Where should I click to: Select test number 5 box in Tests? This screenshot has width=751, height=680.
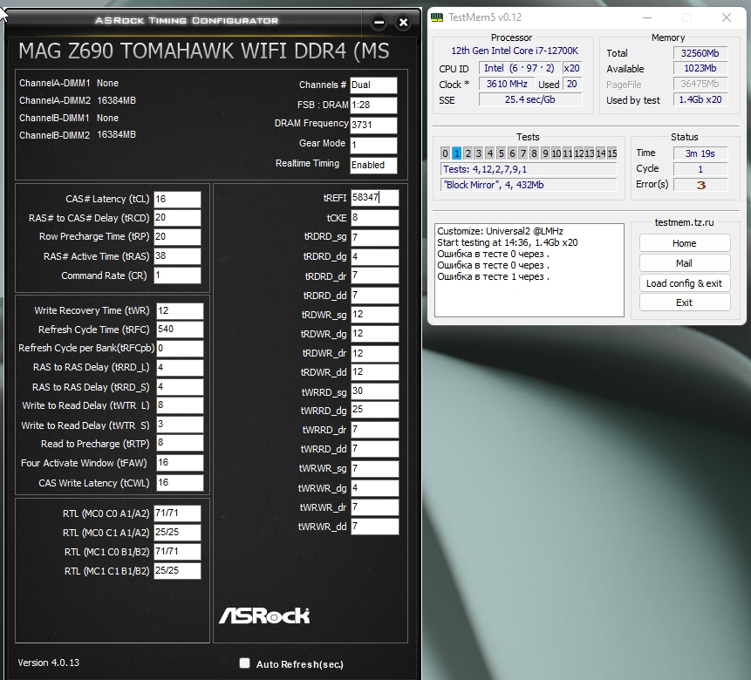pos(501,153)
